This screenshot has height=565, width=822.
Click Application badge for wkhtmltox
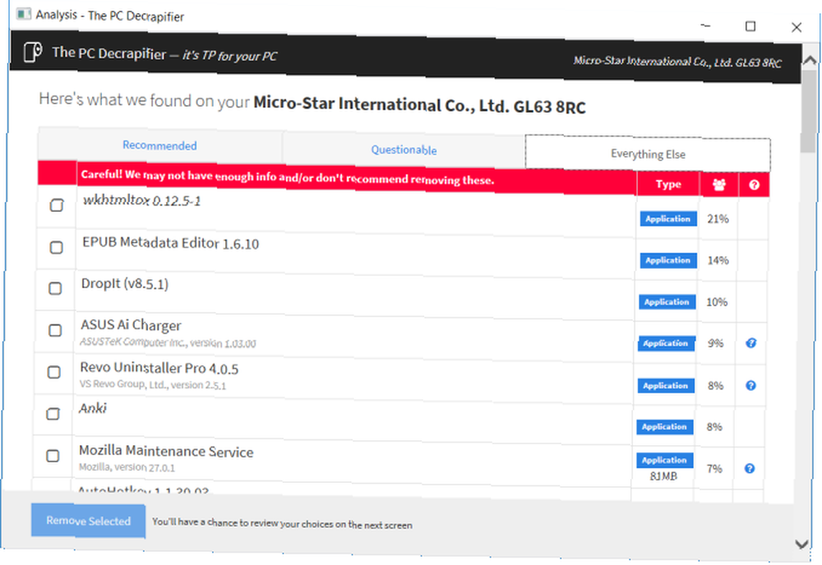pos(667,219)
